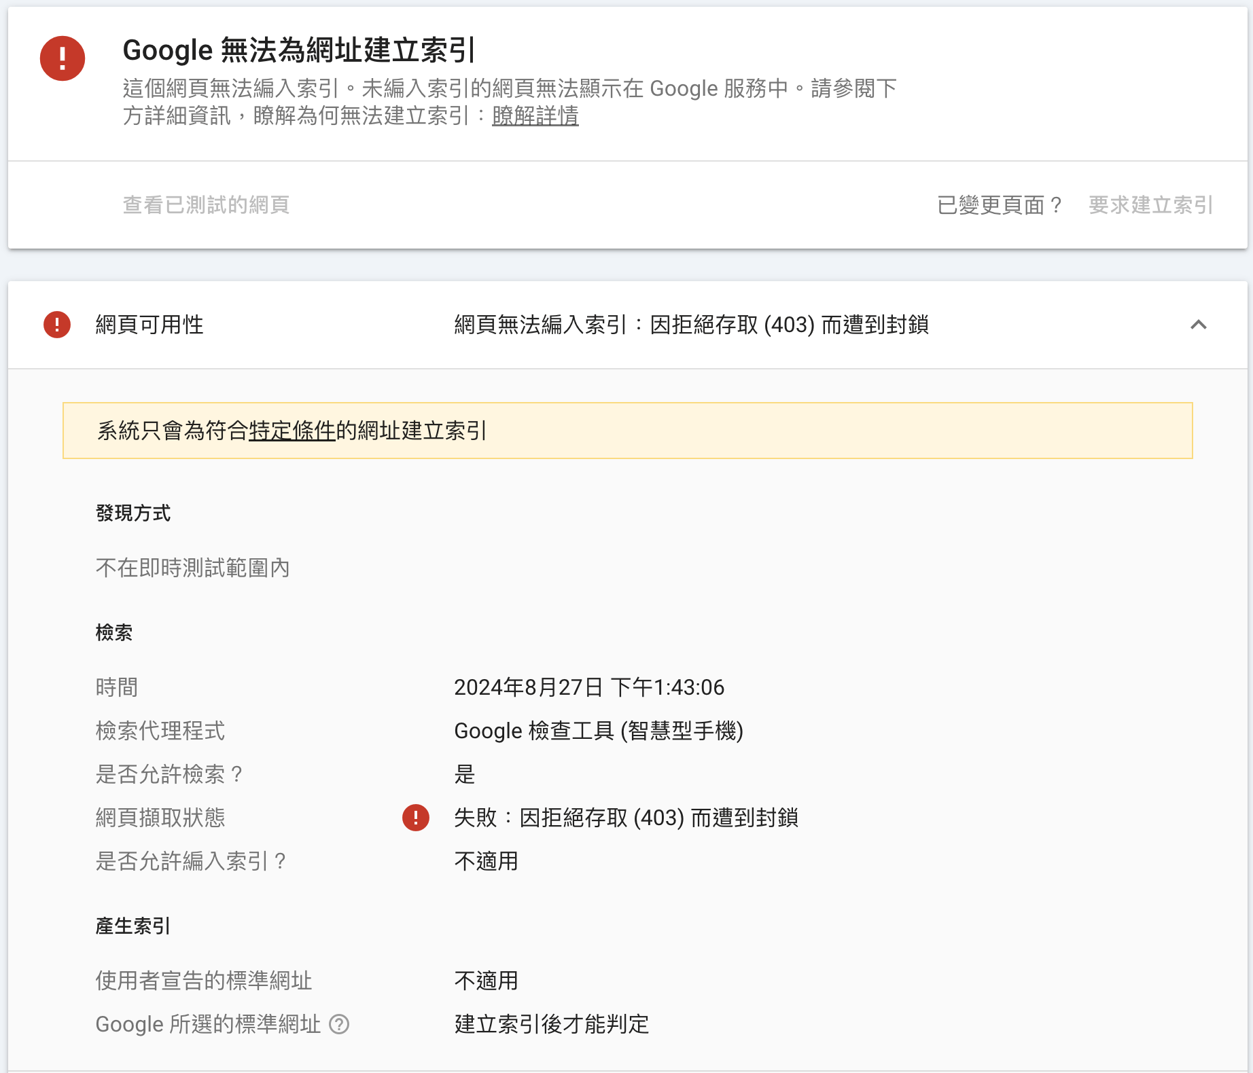Click the value 建立索引後才能判定
This screenshot has height=1073, width=1253.
(x=552, y=1024)
